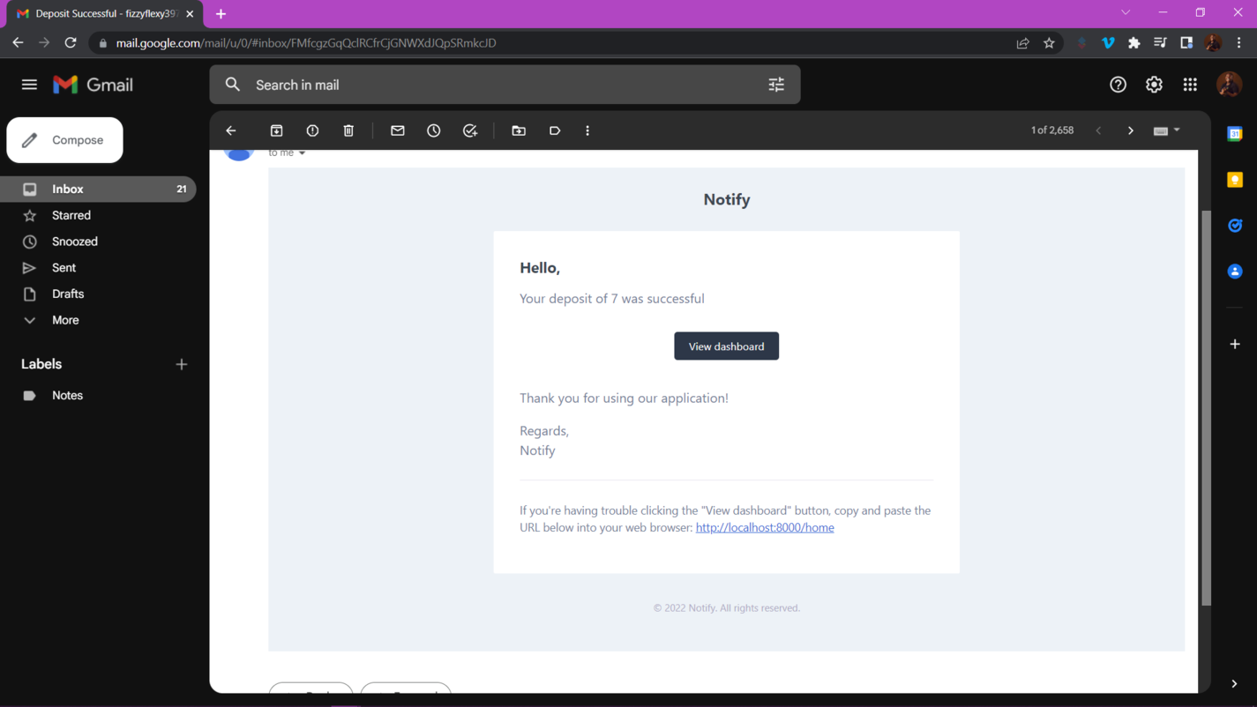Image resolution: width=1257 pixels, height=707 pixels.
Task: Report the email as spam
Action: (312, 130)
